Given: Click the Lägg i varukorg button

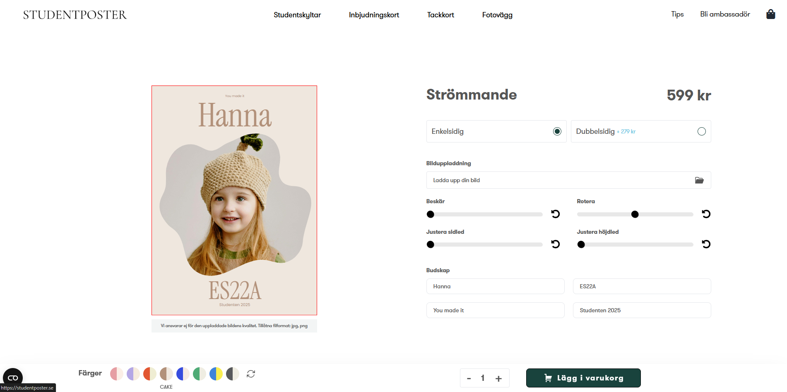Looking at the screenshot, I should pos(583,378).
